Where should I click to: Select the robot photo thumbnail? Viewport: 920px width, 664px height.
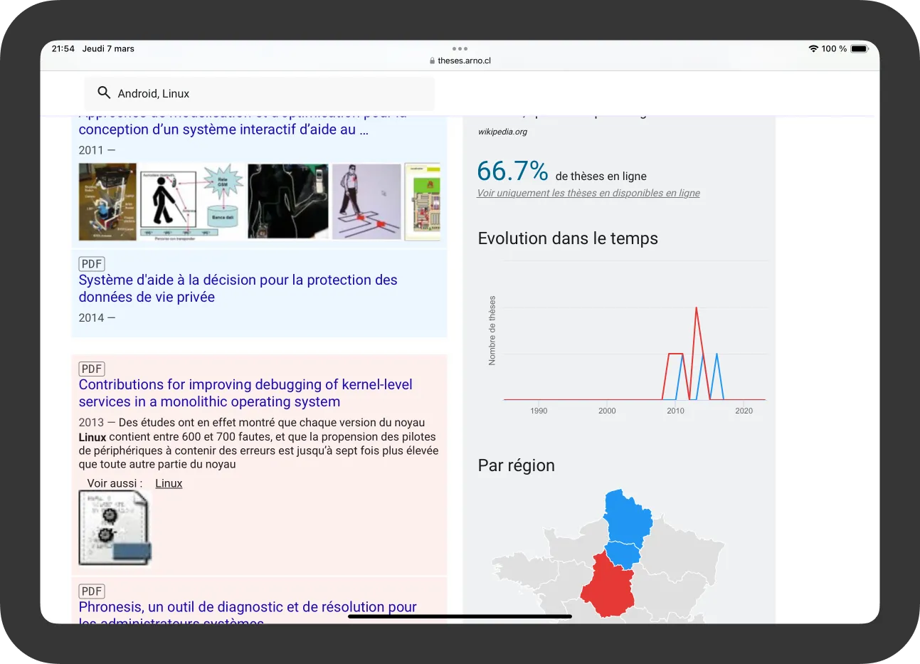point(107,201)
